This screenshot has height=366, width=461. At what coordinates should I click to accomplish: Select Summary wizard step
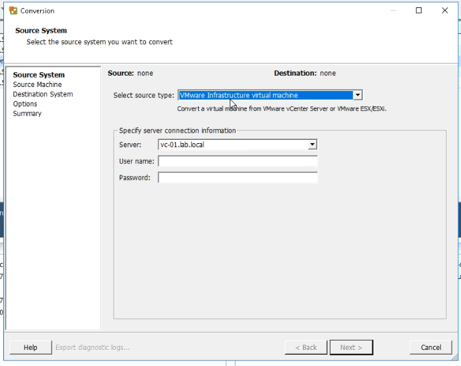point(27,114)
